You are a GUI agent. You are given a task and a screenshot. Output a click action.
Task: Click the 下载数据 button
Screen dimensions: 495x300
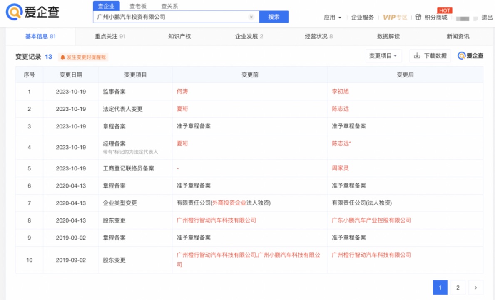(x=430, y=56)
